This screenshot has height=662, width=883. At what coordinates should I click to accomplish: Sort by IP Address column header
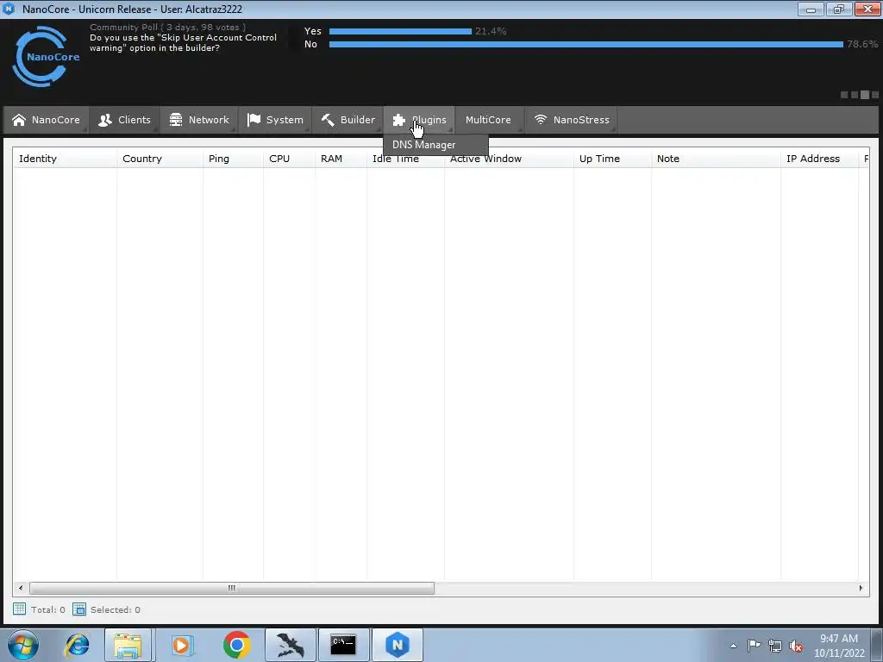point(819,159)
